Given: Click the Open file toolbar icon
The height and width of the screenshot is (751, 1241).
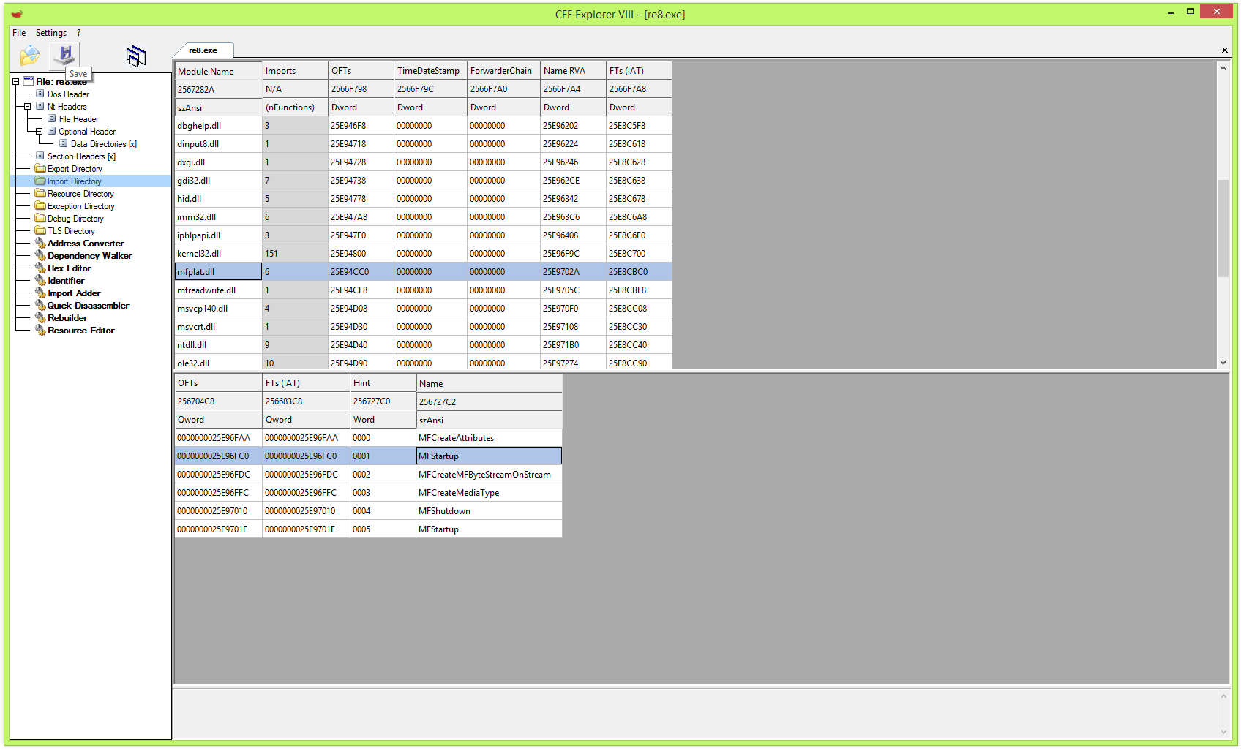Looking at the screenshot, I should (x=29, y=55).
